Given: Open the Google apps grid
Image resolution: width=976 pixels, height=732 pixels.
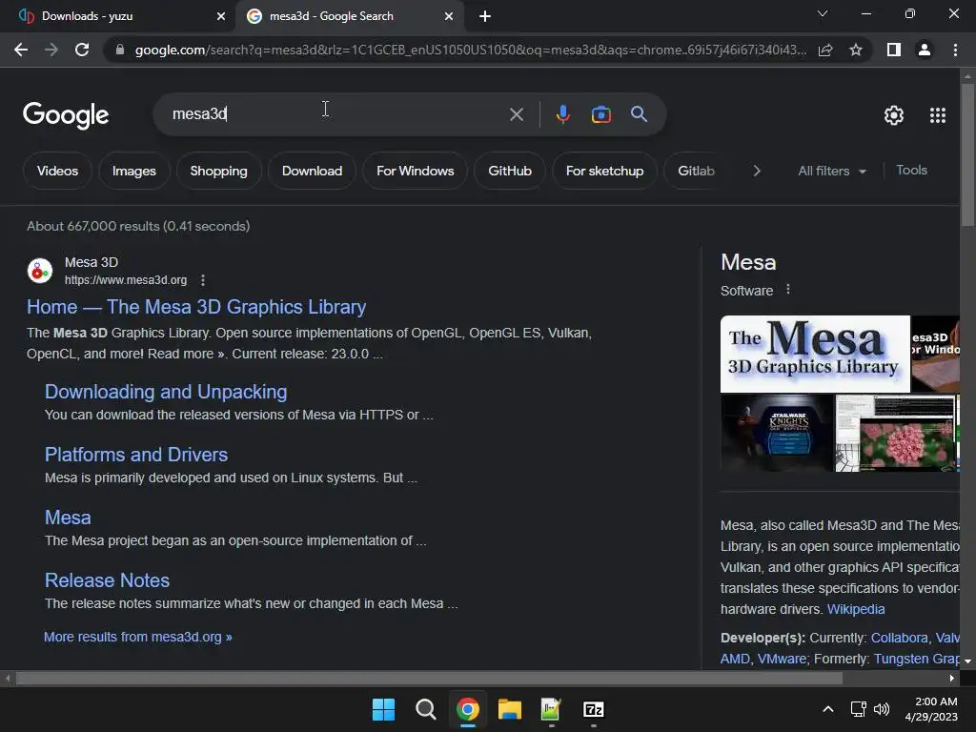Looking at the screenshot, I should tap(938, 115).
